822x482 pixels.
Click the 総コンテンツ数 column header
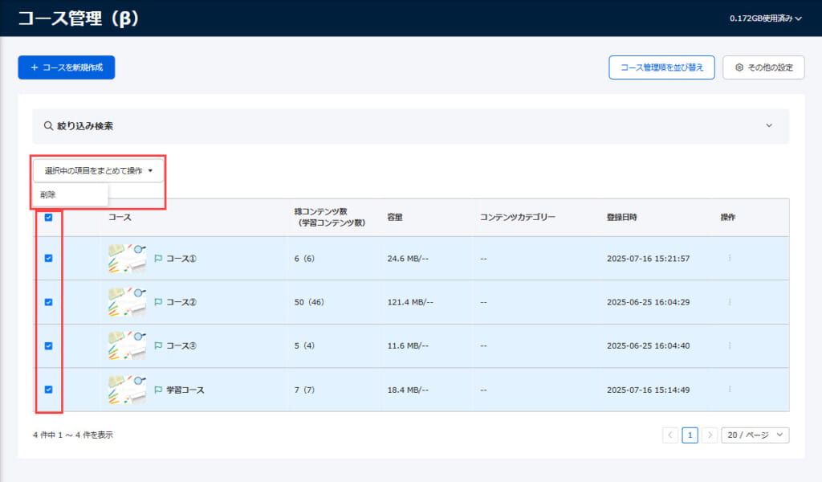pos(330,217)
